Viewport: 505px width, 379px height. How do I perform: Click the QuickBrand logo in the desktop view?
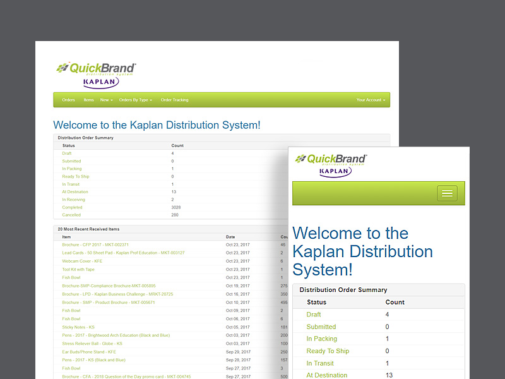coord(96,69)
